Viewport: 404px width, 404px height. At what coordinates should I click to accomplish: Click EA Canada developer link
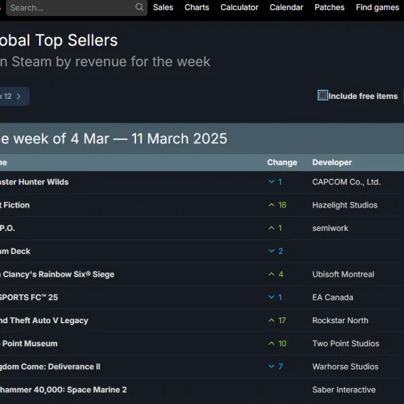[x=333, y=298]
